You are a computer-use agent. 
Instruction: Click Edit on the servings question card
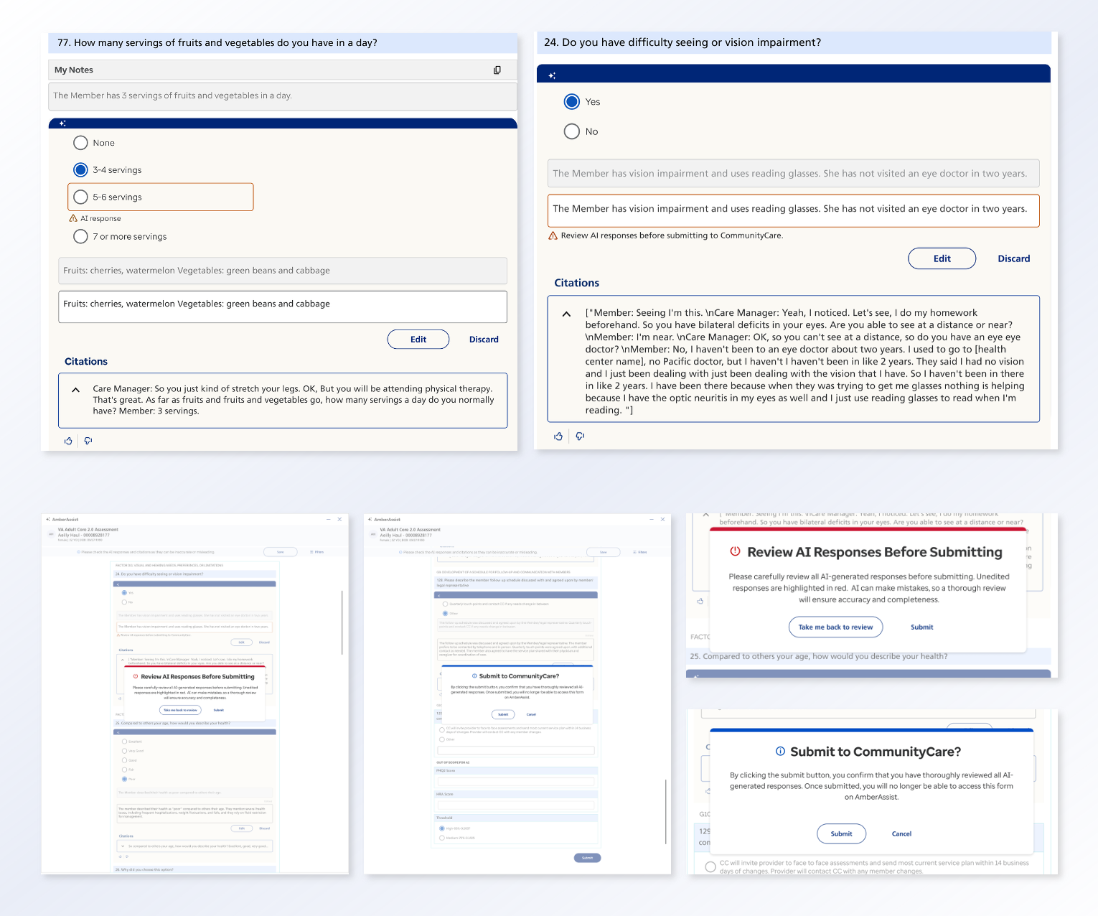[x=418, y=340]
